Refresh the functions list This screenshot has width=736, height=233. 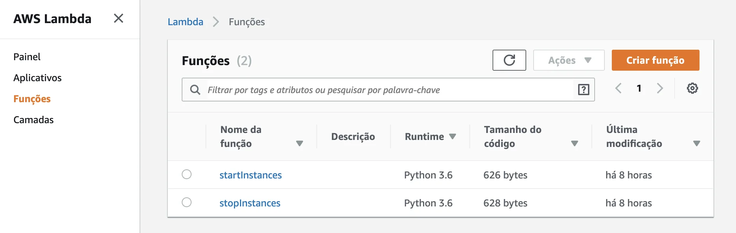(x=509, y=60)
